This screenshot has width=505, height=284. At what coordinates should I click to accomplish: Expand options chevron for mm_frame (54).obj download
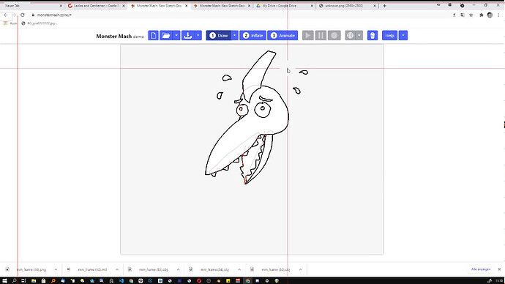tap(239, 269)
